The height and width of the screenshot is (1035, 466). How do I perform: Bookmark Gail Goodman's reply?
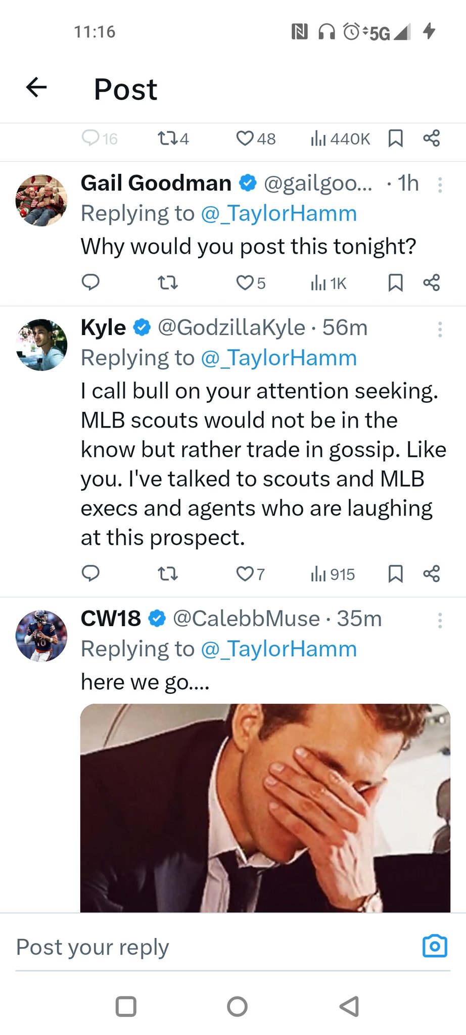(395, 283)
